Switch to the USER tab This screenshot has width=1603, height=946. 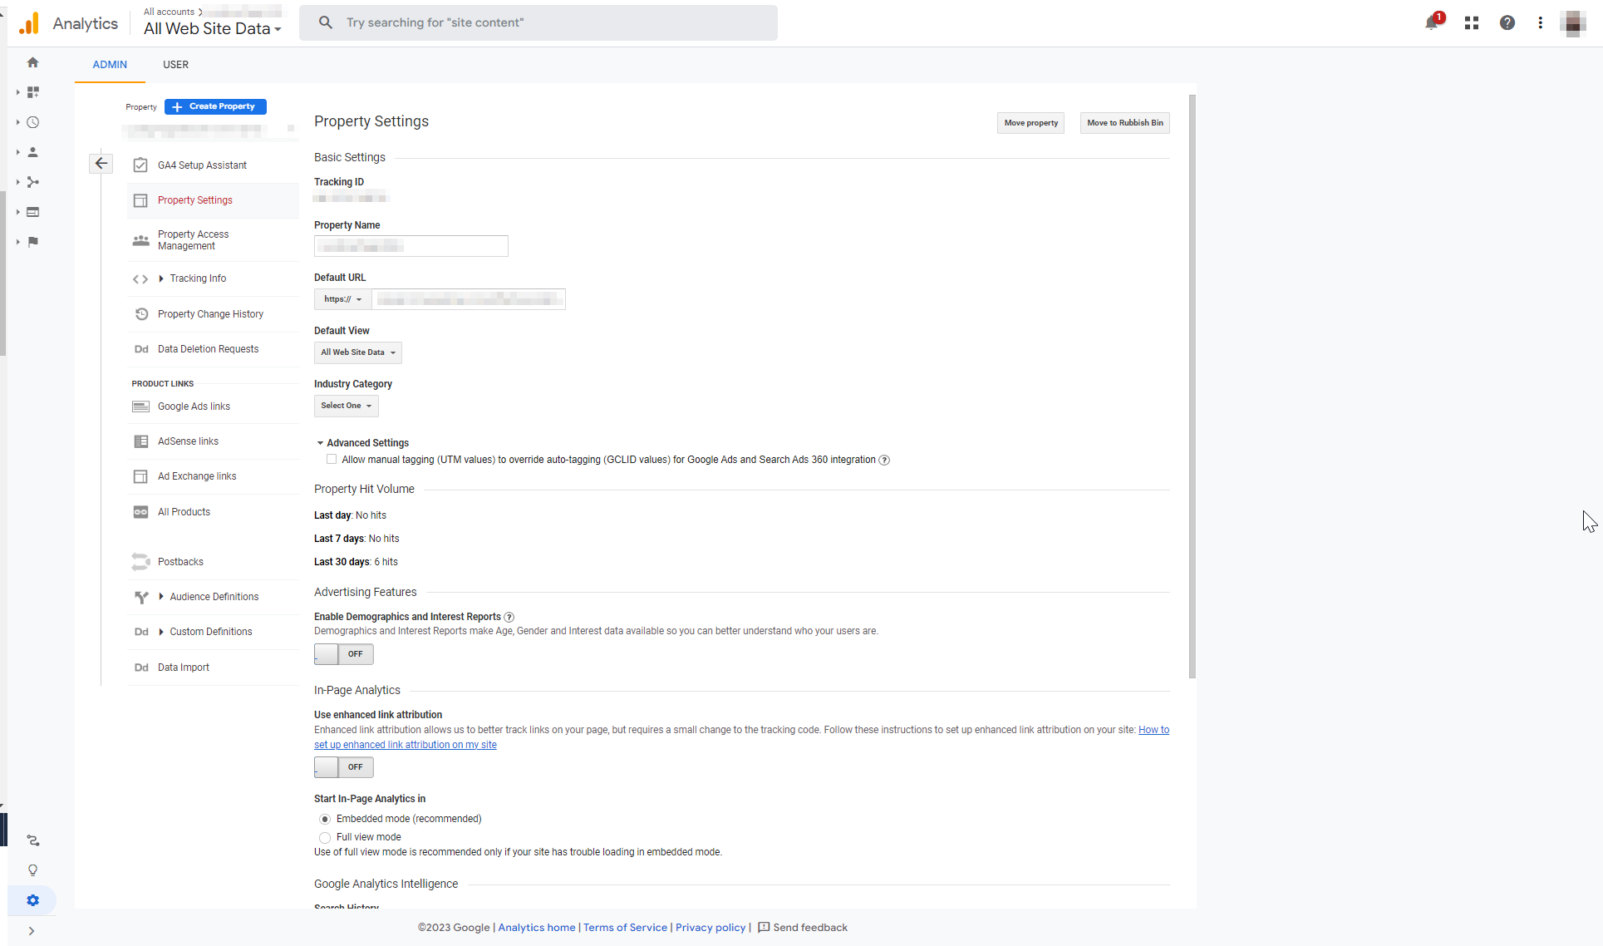[175, 65]
